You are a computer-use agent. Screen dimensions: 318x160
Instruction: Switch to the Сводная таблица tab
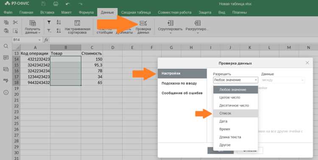click(x=136, y=12)
